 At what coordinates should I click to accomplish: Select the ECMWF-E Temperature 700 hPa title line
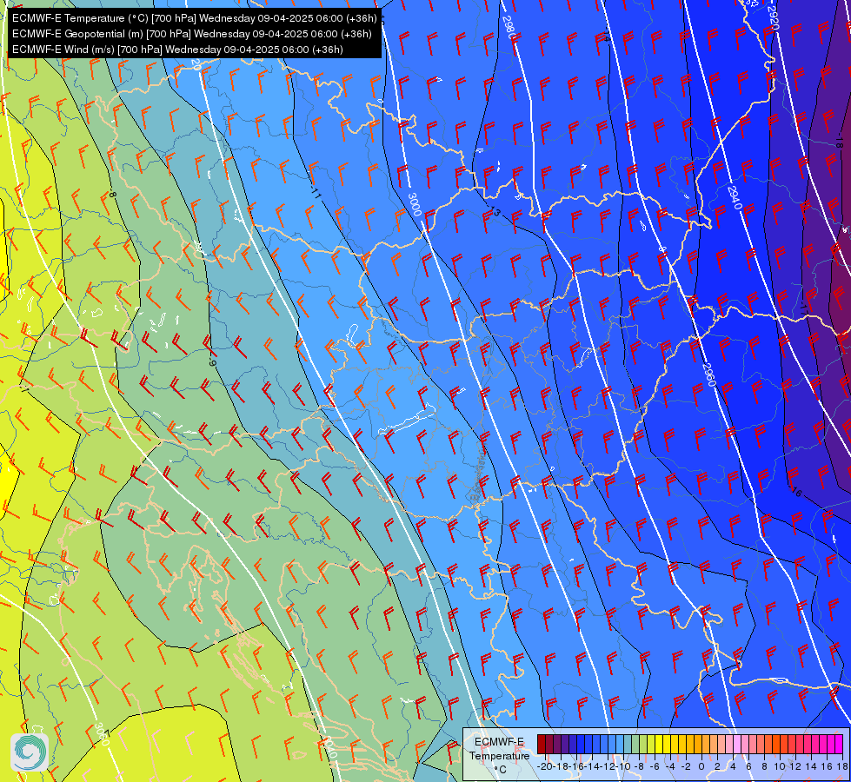pyautogui.click(x=195, y=18)
